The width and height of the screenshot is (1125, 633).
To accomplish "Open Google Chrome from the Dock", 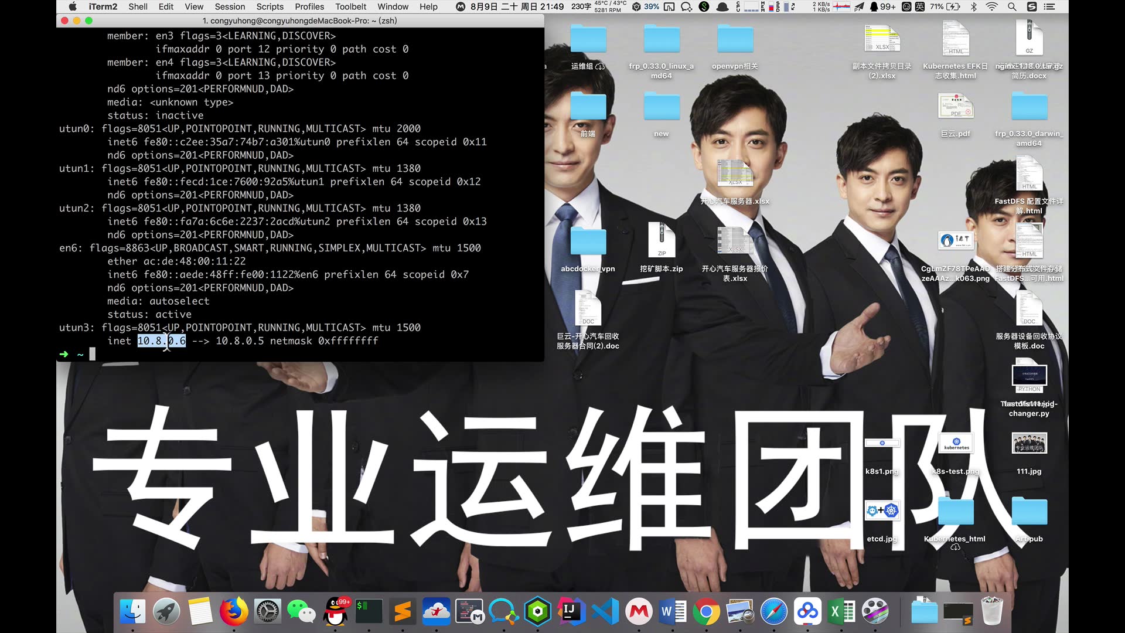I will pyautogui.click(x=707, y=611).
